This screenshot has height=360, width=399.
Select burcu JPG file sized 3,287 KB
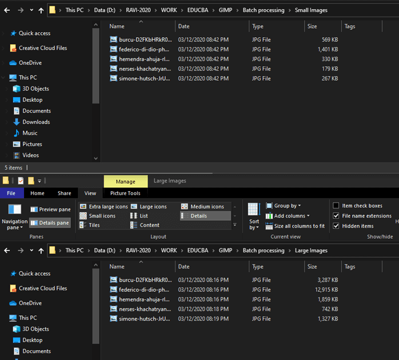224,280
